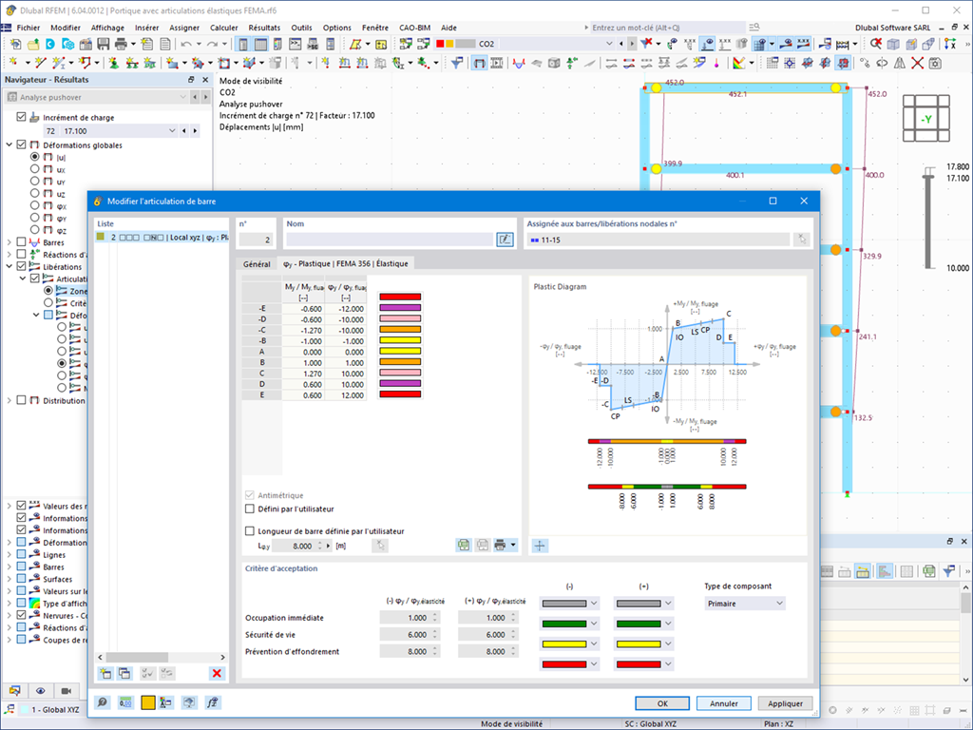Click the yellow (-) Prévention color swatch
Image resolution: width=973 pixels, height=730 pixels.
564,644
